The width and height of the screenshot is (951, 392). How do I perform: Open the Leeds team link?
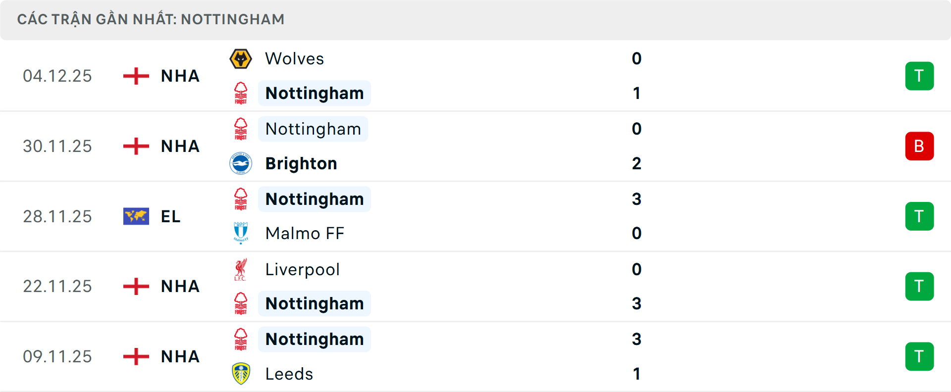289,374
